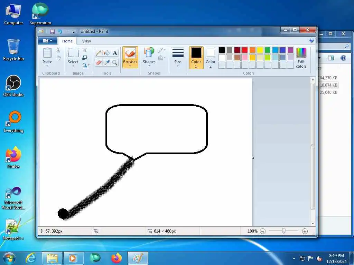Click the Everything desktop shortcut
The height and width of the screenshot is (265, 354).
[x=13, y=122]
